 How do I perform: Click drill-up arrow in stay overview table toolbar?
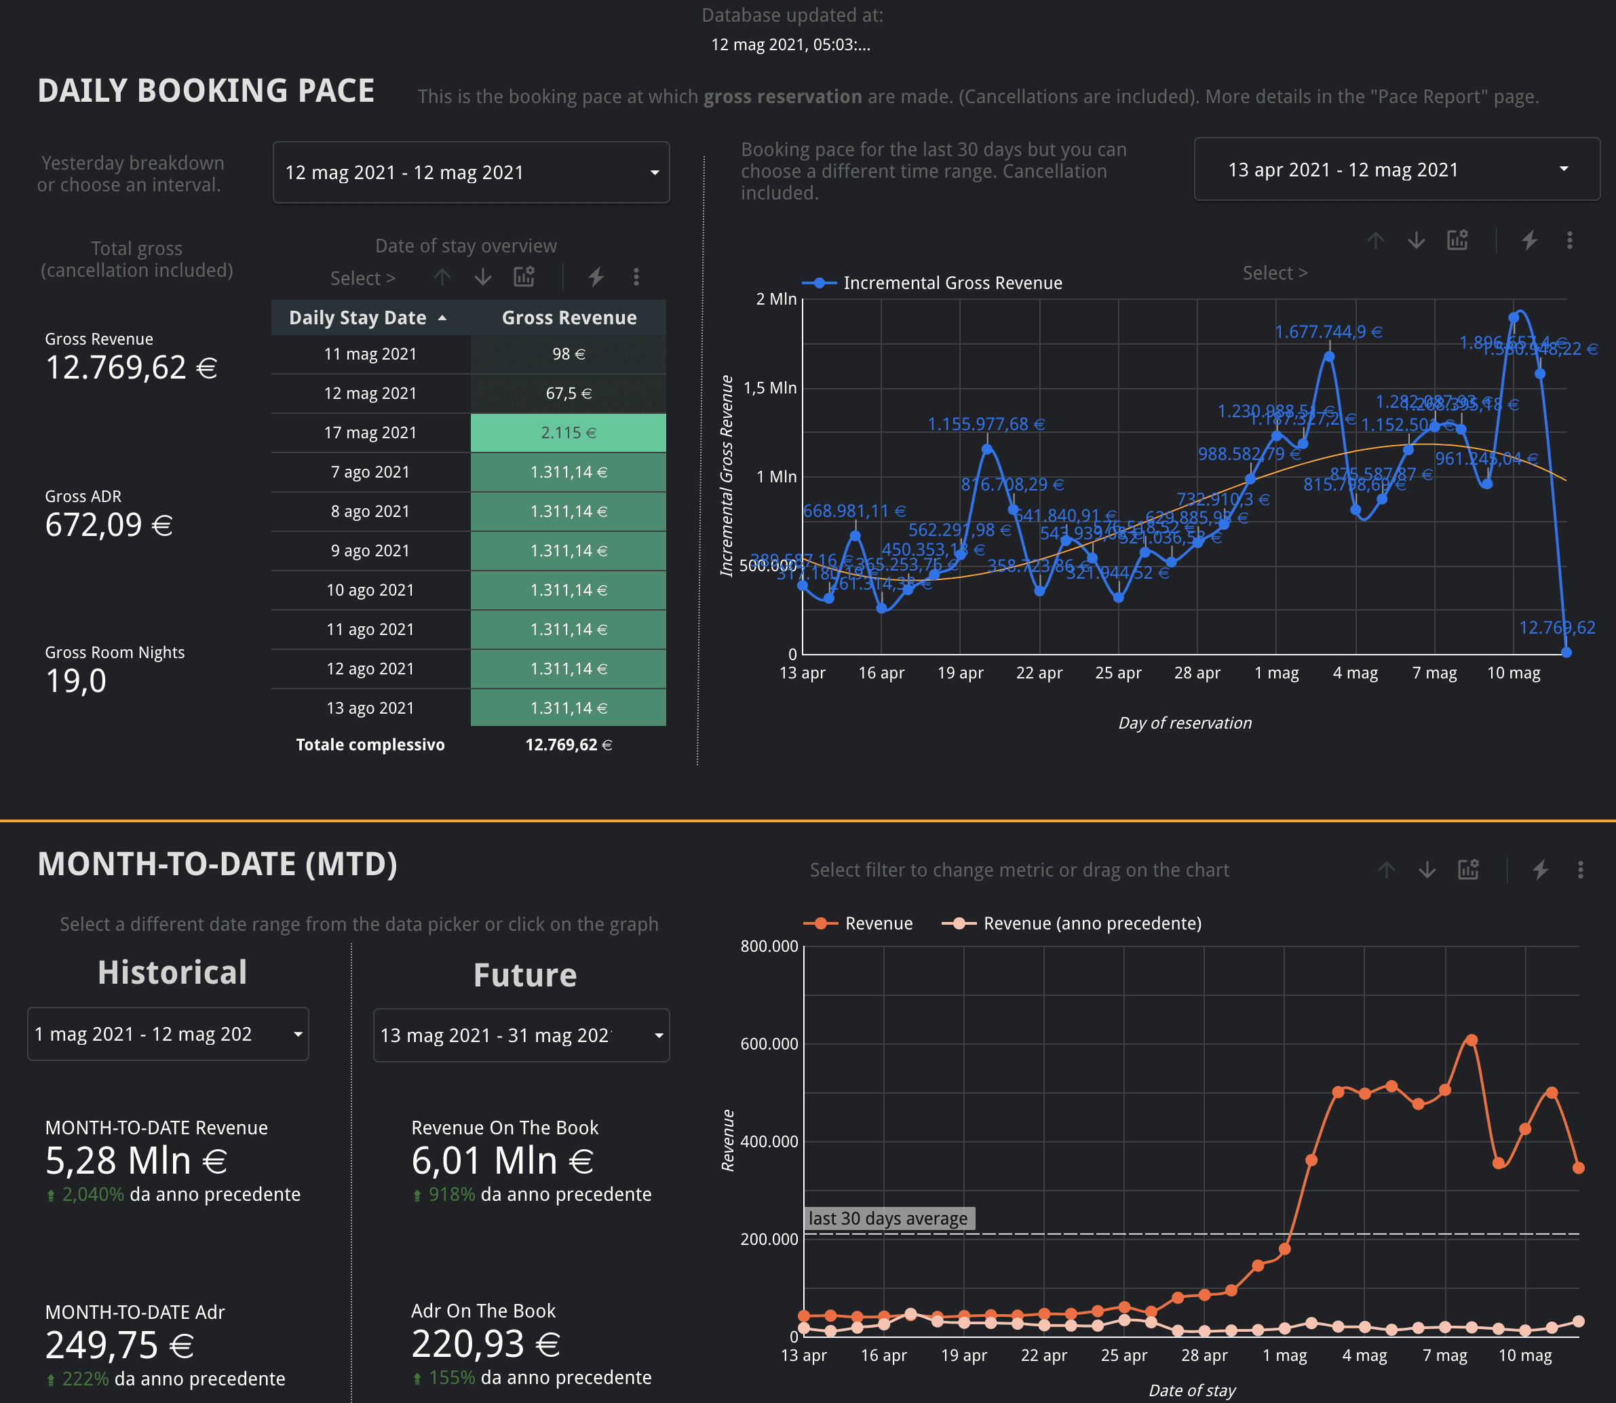pos(442,276)
